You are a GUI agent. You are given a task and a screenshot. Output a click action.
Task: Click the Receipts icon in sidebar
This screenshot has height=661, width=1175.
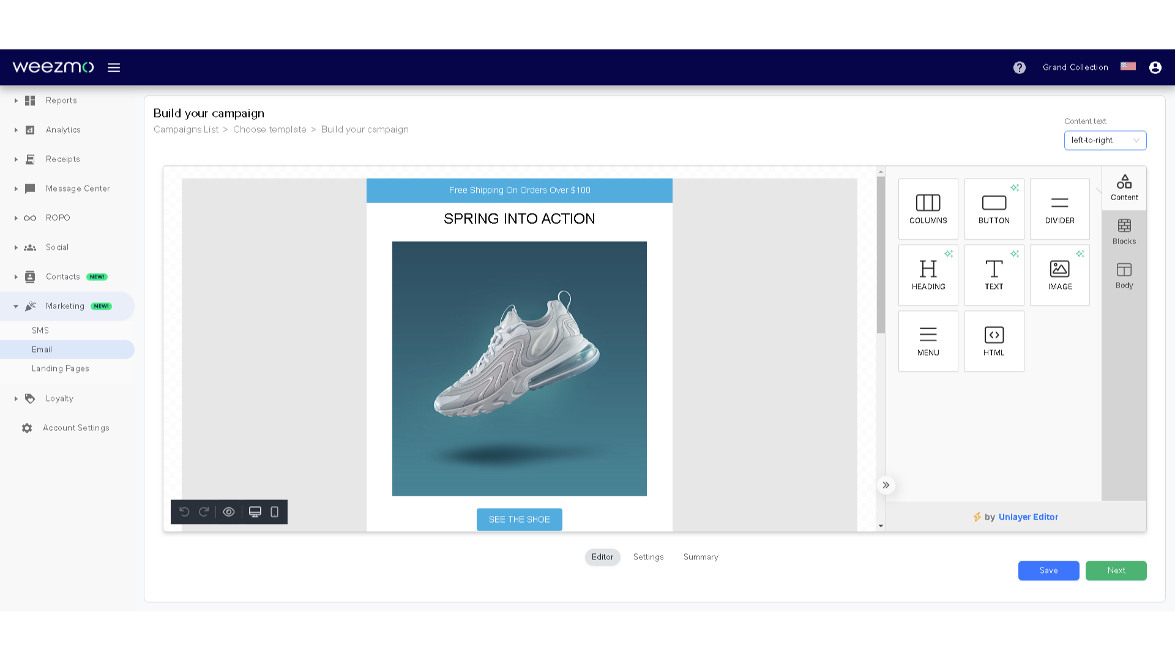[30, 159]
